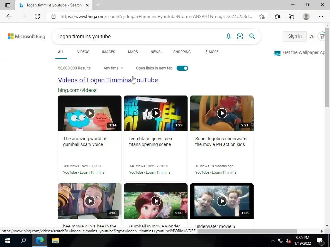
Task: Click the Microsoft Bing logo
Action: click(26, 36)
